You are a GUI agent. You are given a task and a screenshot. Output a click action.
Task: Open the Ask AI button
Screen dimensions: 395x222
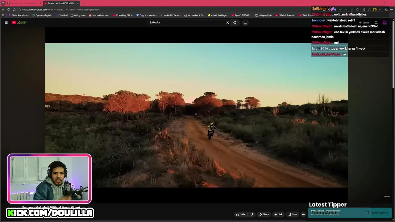point(278,214)
